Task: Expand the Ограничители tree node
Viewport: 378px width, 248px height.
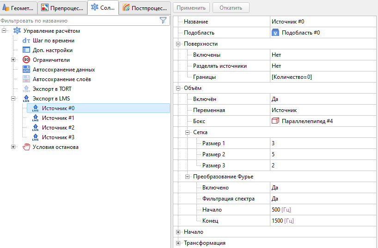Action: coord(13,60)
